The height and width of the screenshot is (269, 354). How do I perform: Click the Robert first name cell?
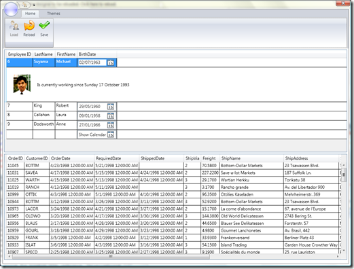pos(66,107)
